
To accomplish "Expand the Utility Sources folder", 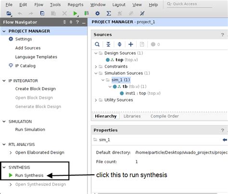I will click(96, 100).
